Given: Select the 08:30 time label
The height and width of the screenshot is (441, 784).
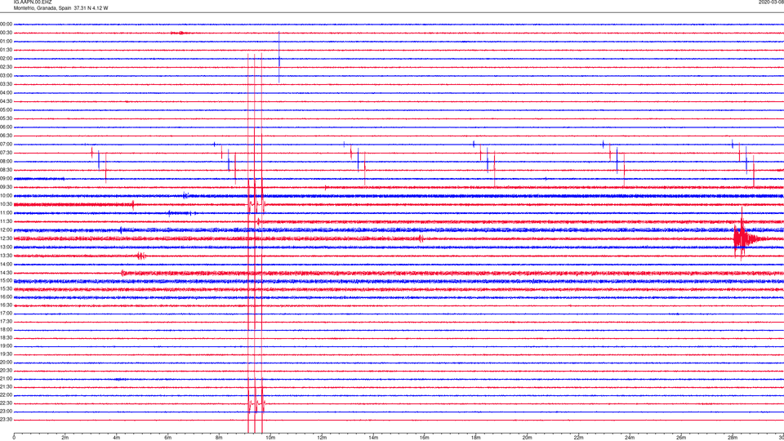Looking at the screenshot, I should click(x=6, y=170).
